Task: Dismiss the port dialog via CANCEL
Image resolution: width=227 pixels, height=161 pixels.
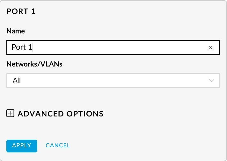Action: point(58,145)
